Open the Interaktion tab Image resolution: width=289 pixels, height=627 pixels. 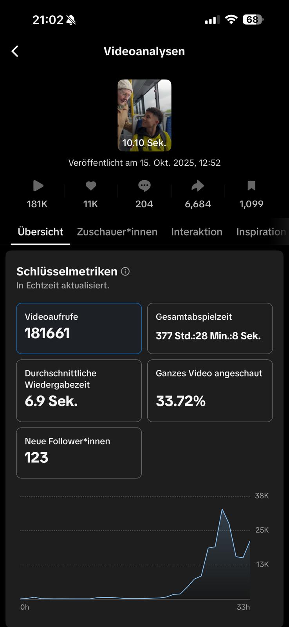(197, 232)
